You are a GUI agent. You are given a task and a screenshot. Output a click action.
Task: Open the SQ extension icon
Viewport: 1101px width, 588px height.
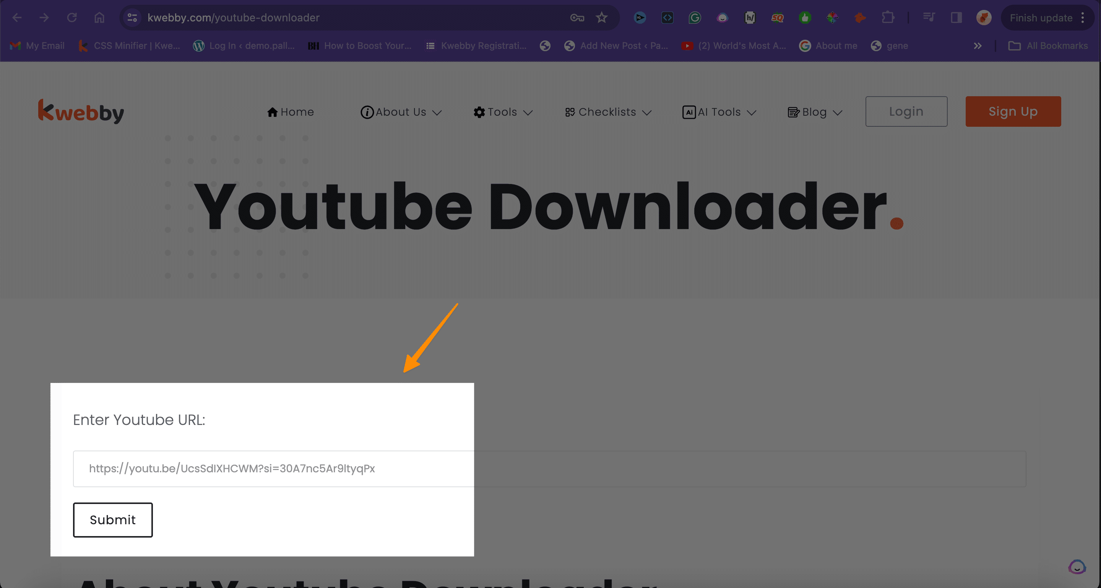(778, 18)
